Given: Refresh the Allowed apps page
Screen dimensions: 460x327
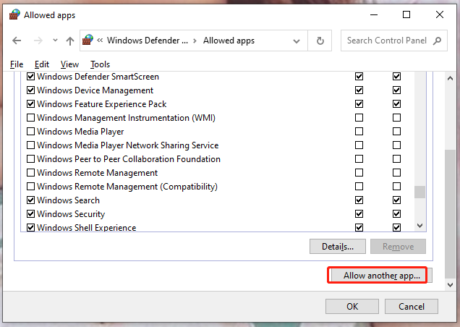Looking at the screenshot, I should pyautogui.click(x=320, y=41).
